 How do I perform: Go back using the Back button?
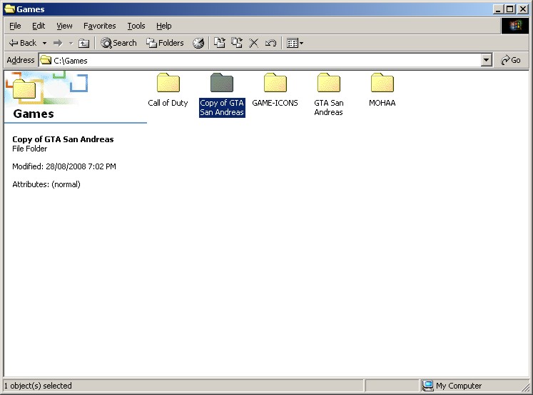pos(22,43)
